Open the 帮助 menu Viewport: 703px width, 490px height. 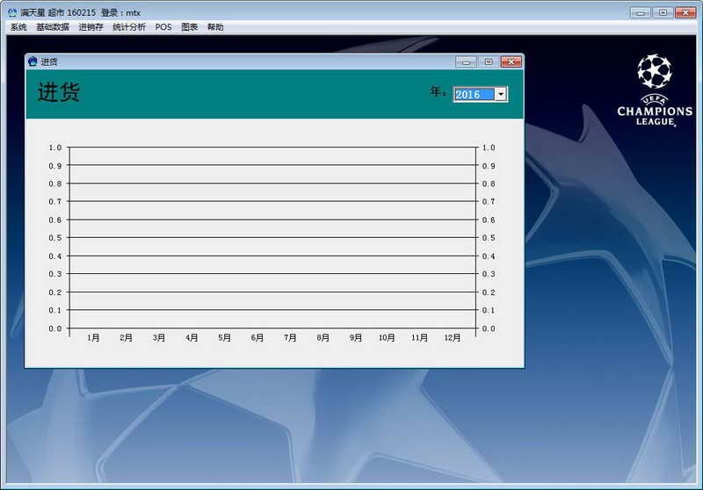click(x=215, y=27)
